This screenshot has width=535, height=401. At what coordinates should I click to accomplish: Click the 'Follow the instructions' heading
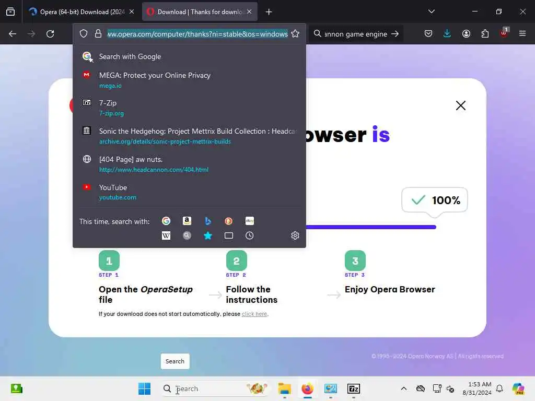251,294
